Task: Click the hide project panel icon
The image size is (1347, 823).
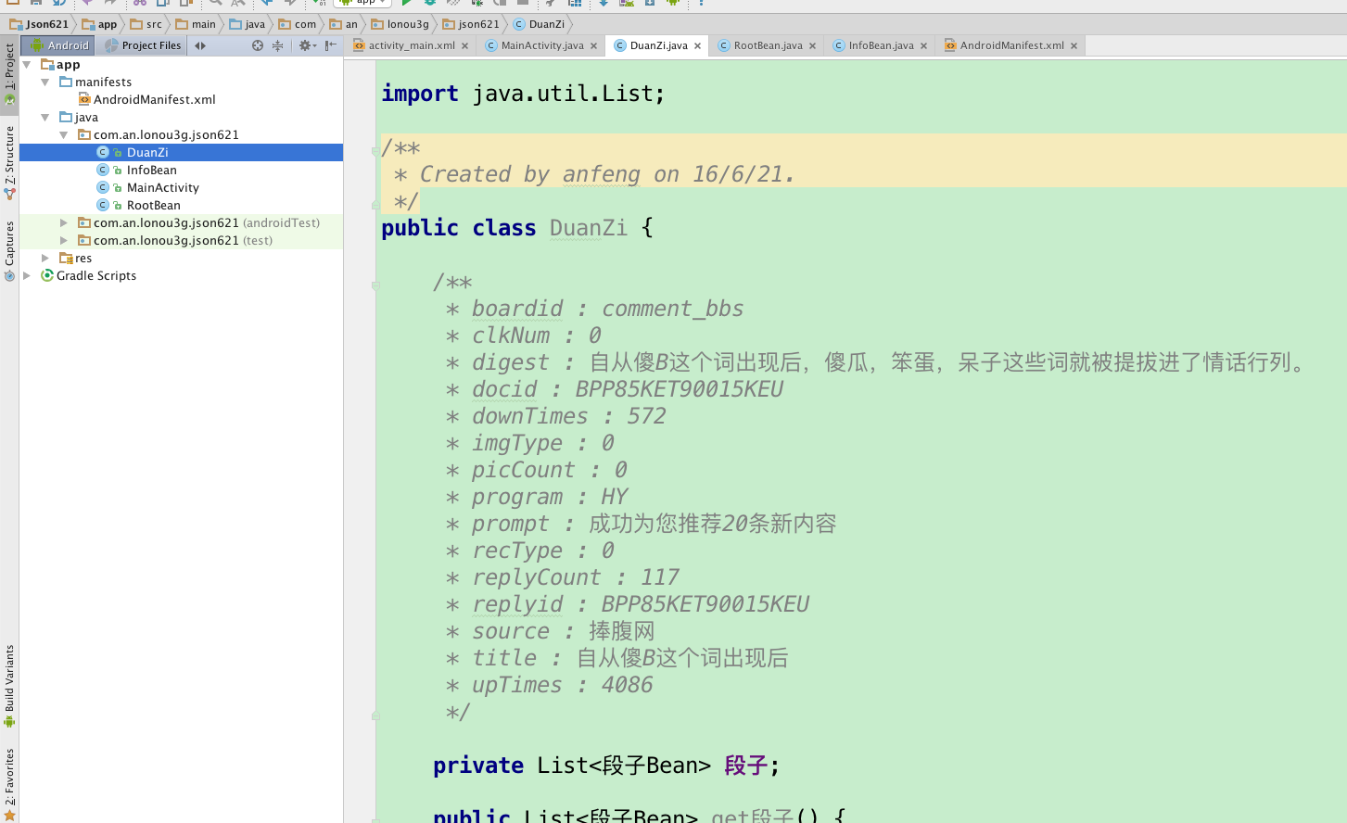Action: pyautogui.click(x=331, y=45)
